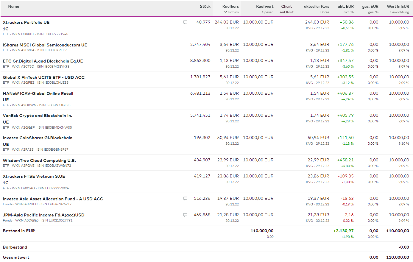
Task: Click the Gesamtwert summary row label
Action: [x=16, y=257]
